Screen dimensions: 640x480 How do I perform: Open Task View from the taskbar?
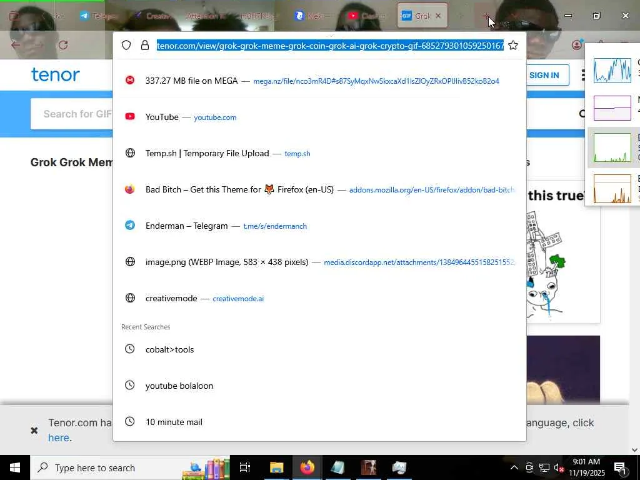[245, 467]
